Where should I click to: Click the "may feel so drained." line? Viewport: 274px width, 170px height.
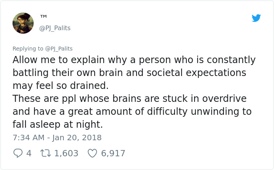pos(60,86)
